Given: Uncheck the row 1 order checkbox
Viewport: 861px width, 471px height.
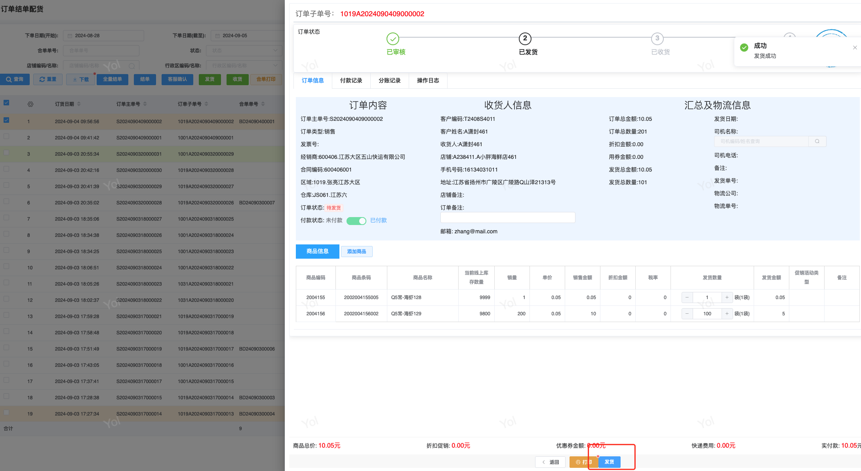Looking at the screenshot, I should tap(6, 120).
